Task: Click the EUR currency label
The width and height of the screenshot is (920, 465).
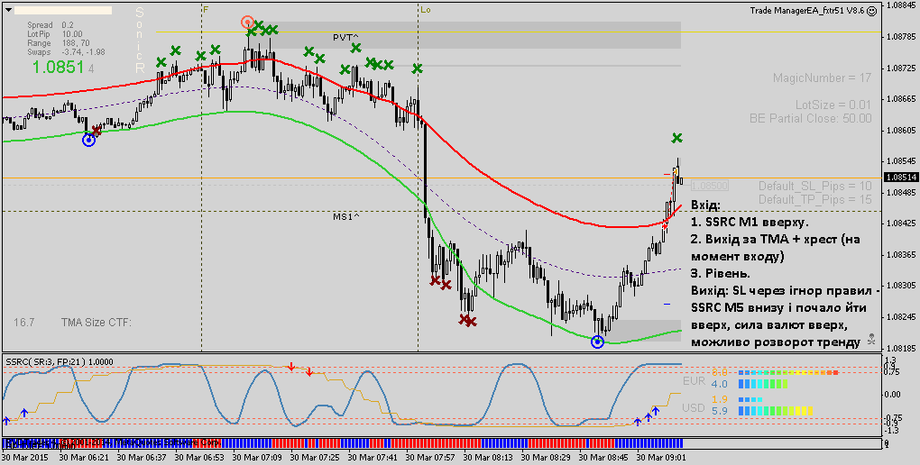Action: (694, 380)
